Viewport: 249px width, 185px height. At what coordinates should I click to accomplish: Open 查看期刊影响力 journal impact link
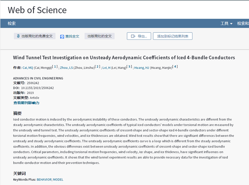[x=26, y=103]
